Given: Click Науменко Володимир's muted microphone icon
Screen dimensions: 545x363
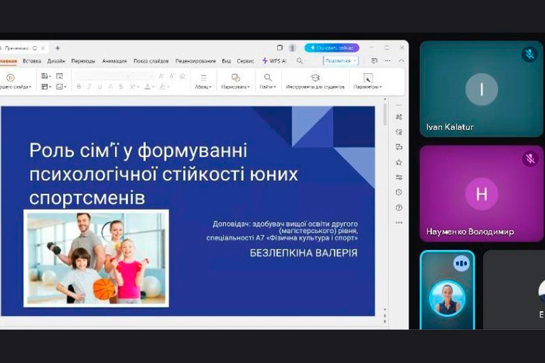Looking at the screenshot, I should (x=530, y=159).
